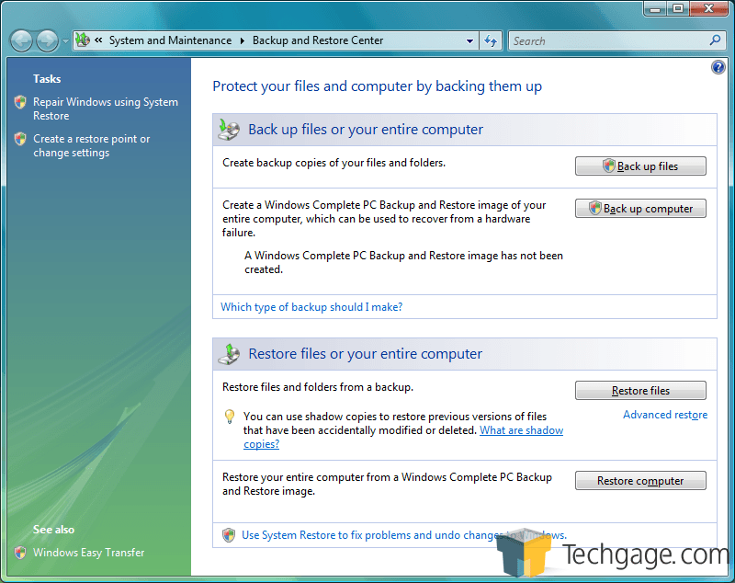Click shield icon beside Repair Windows task
The height and width of the screenshot is (583, 735).
(x=20, y=102)
